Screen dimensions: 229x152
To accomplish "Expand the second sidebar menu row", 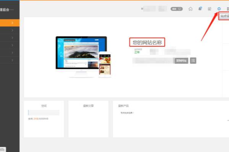I will click(10, 30).
